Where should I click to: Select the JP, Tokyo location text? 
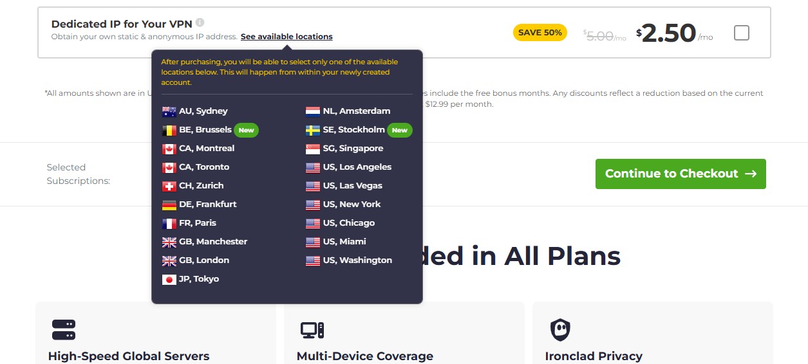(199, 279)
